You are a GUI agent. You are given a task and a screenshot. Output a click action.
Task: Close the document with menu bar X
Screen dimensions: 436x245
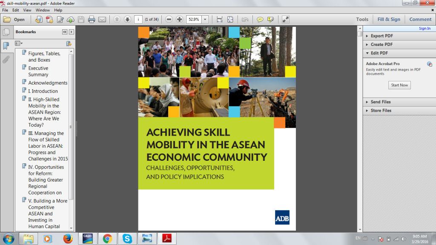(x=433, y=10)
